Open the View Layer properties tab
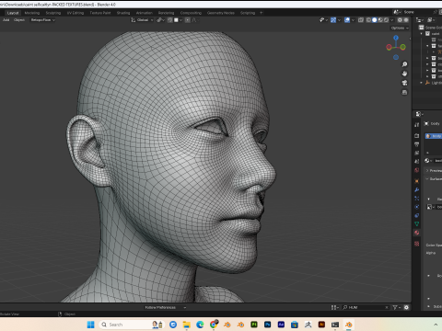442x331 pixels. (x=416, y=153)
